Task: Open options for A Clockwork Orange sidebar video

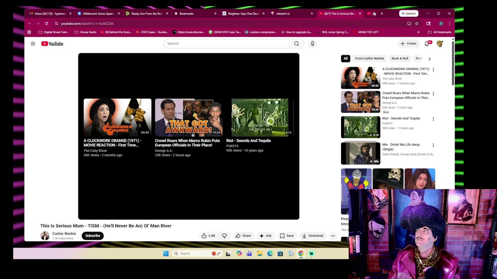Action: pos(433,70)
